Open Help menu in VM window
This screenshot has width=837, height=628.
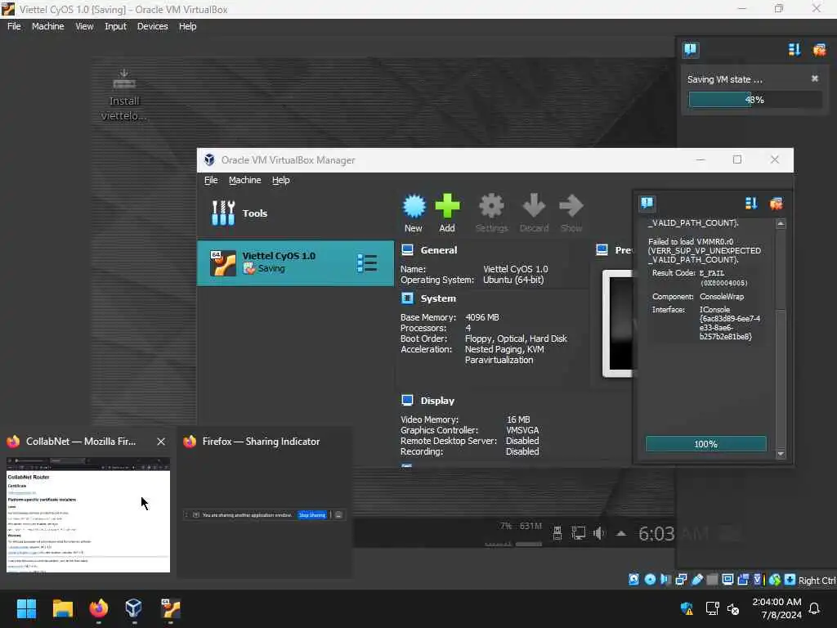[x=187, y=26]
